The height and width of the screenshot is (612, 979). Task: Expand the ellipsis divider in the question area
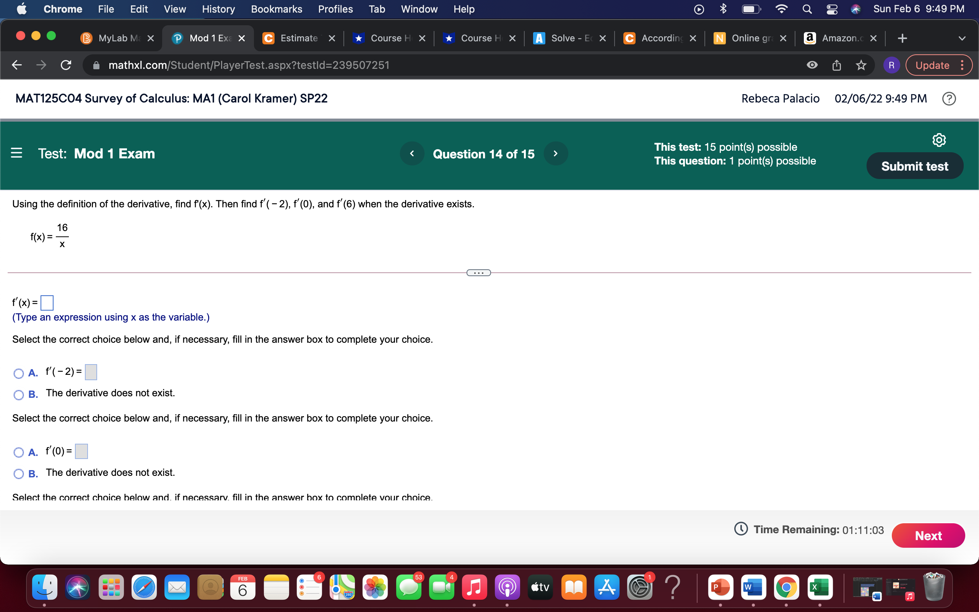[x=478, y=272]
